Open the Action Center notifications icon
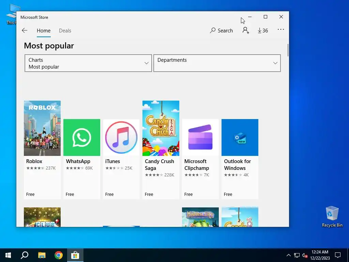Image resolution: width=349 pixels, height=262 pixels. coord(338,255)
